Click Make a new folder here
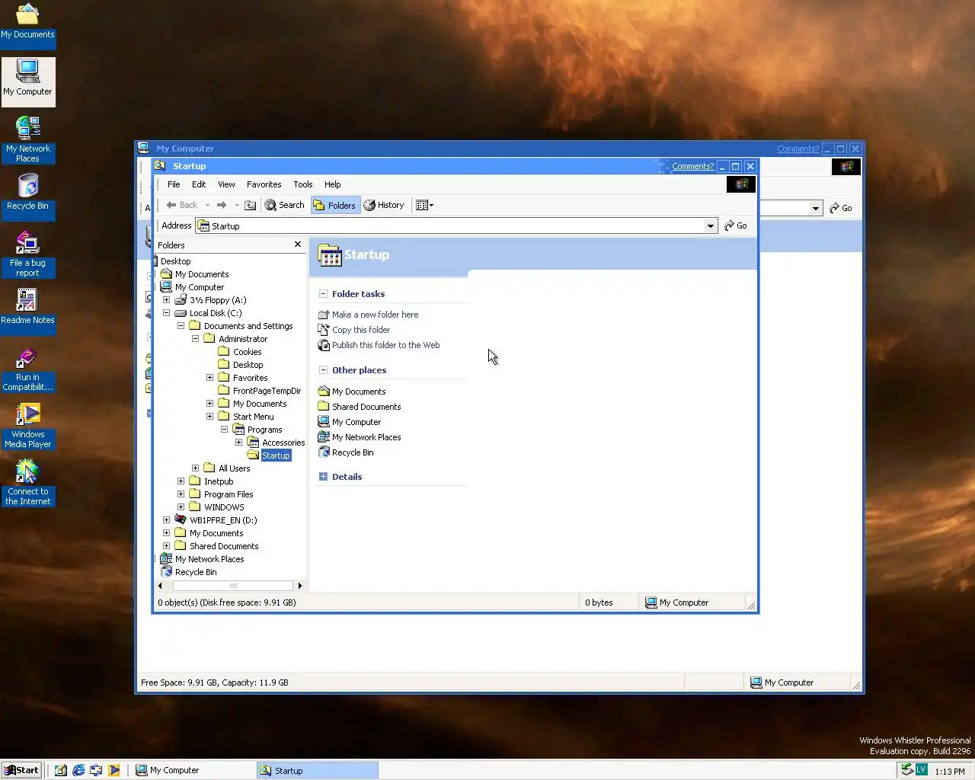Viewport: 975px width, 780px height. 375,315
